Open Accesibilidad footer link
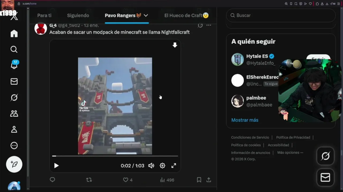Screen dimensions: 343x192 (x=278, y=145)
